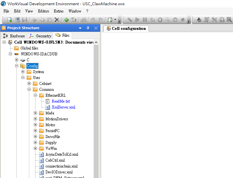Click the New project icon in toolbar
The image size is (233, 178).
click(x=10, y=20)
